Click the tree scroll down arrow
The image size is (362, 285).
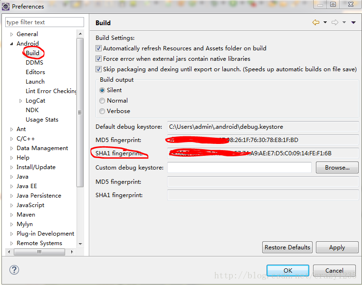coord(80,244)
